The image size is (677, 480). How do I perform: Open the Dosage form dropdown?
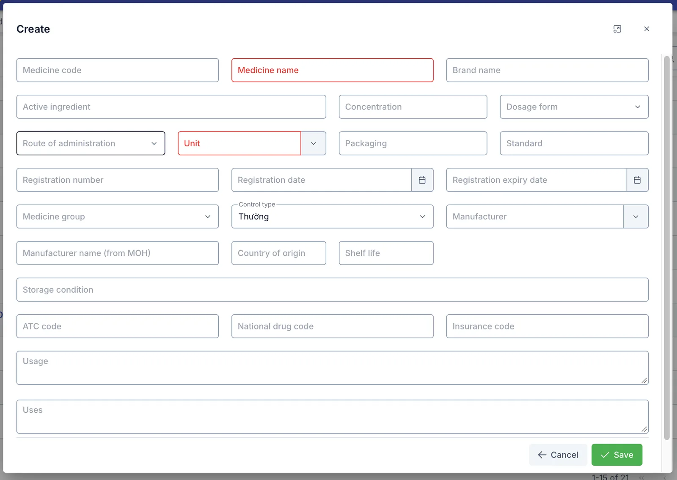574,107
